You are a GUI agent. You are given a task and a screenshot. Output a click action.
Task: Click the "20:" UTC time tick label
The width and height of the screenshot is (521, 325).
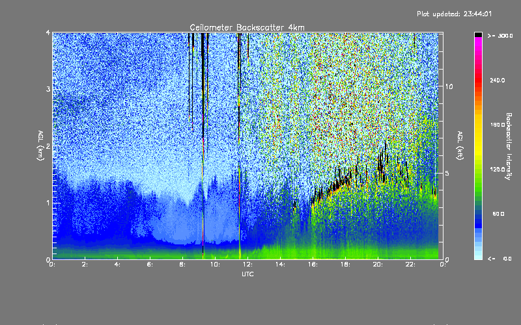378,265
